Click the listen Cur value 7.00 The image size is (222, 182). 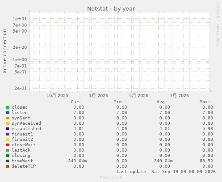[79, 113]
